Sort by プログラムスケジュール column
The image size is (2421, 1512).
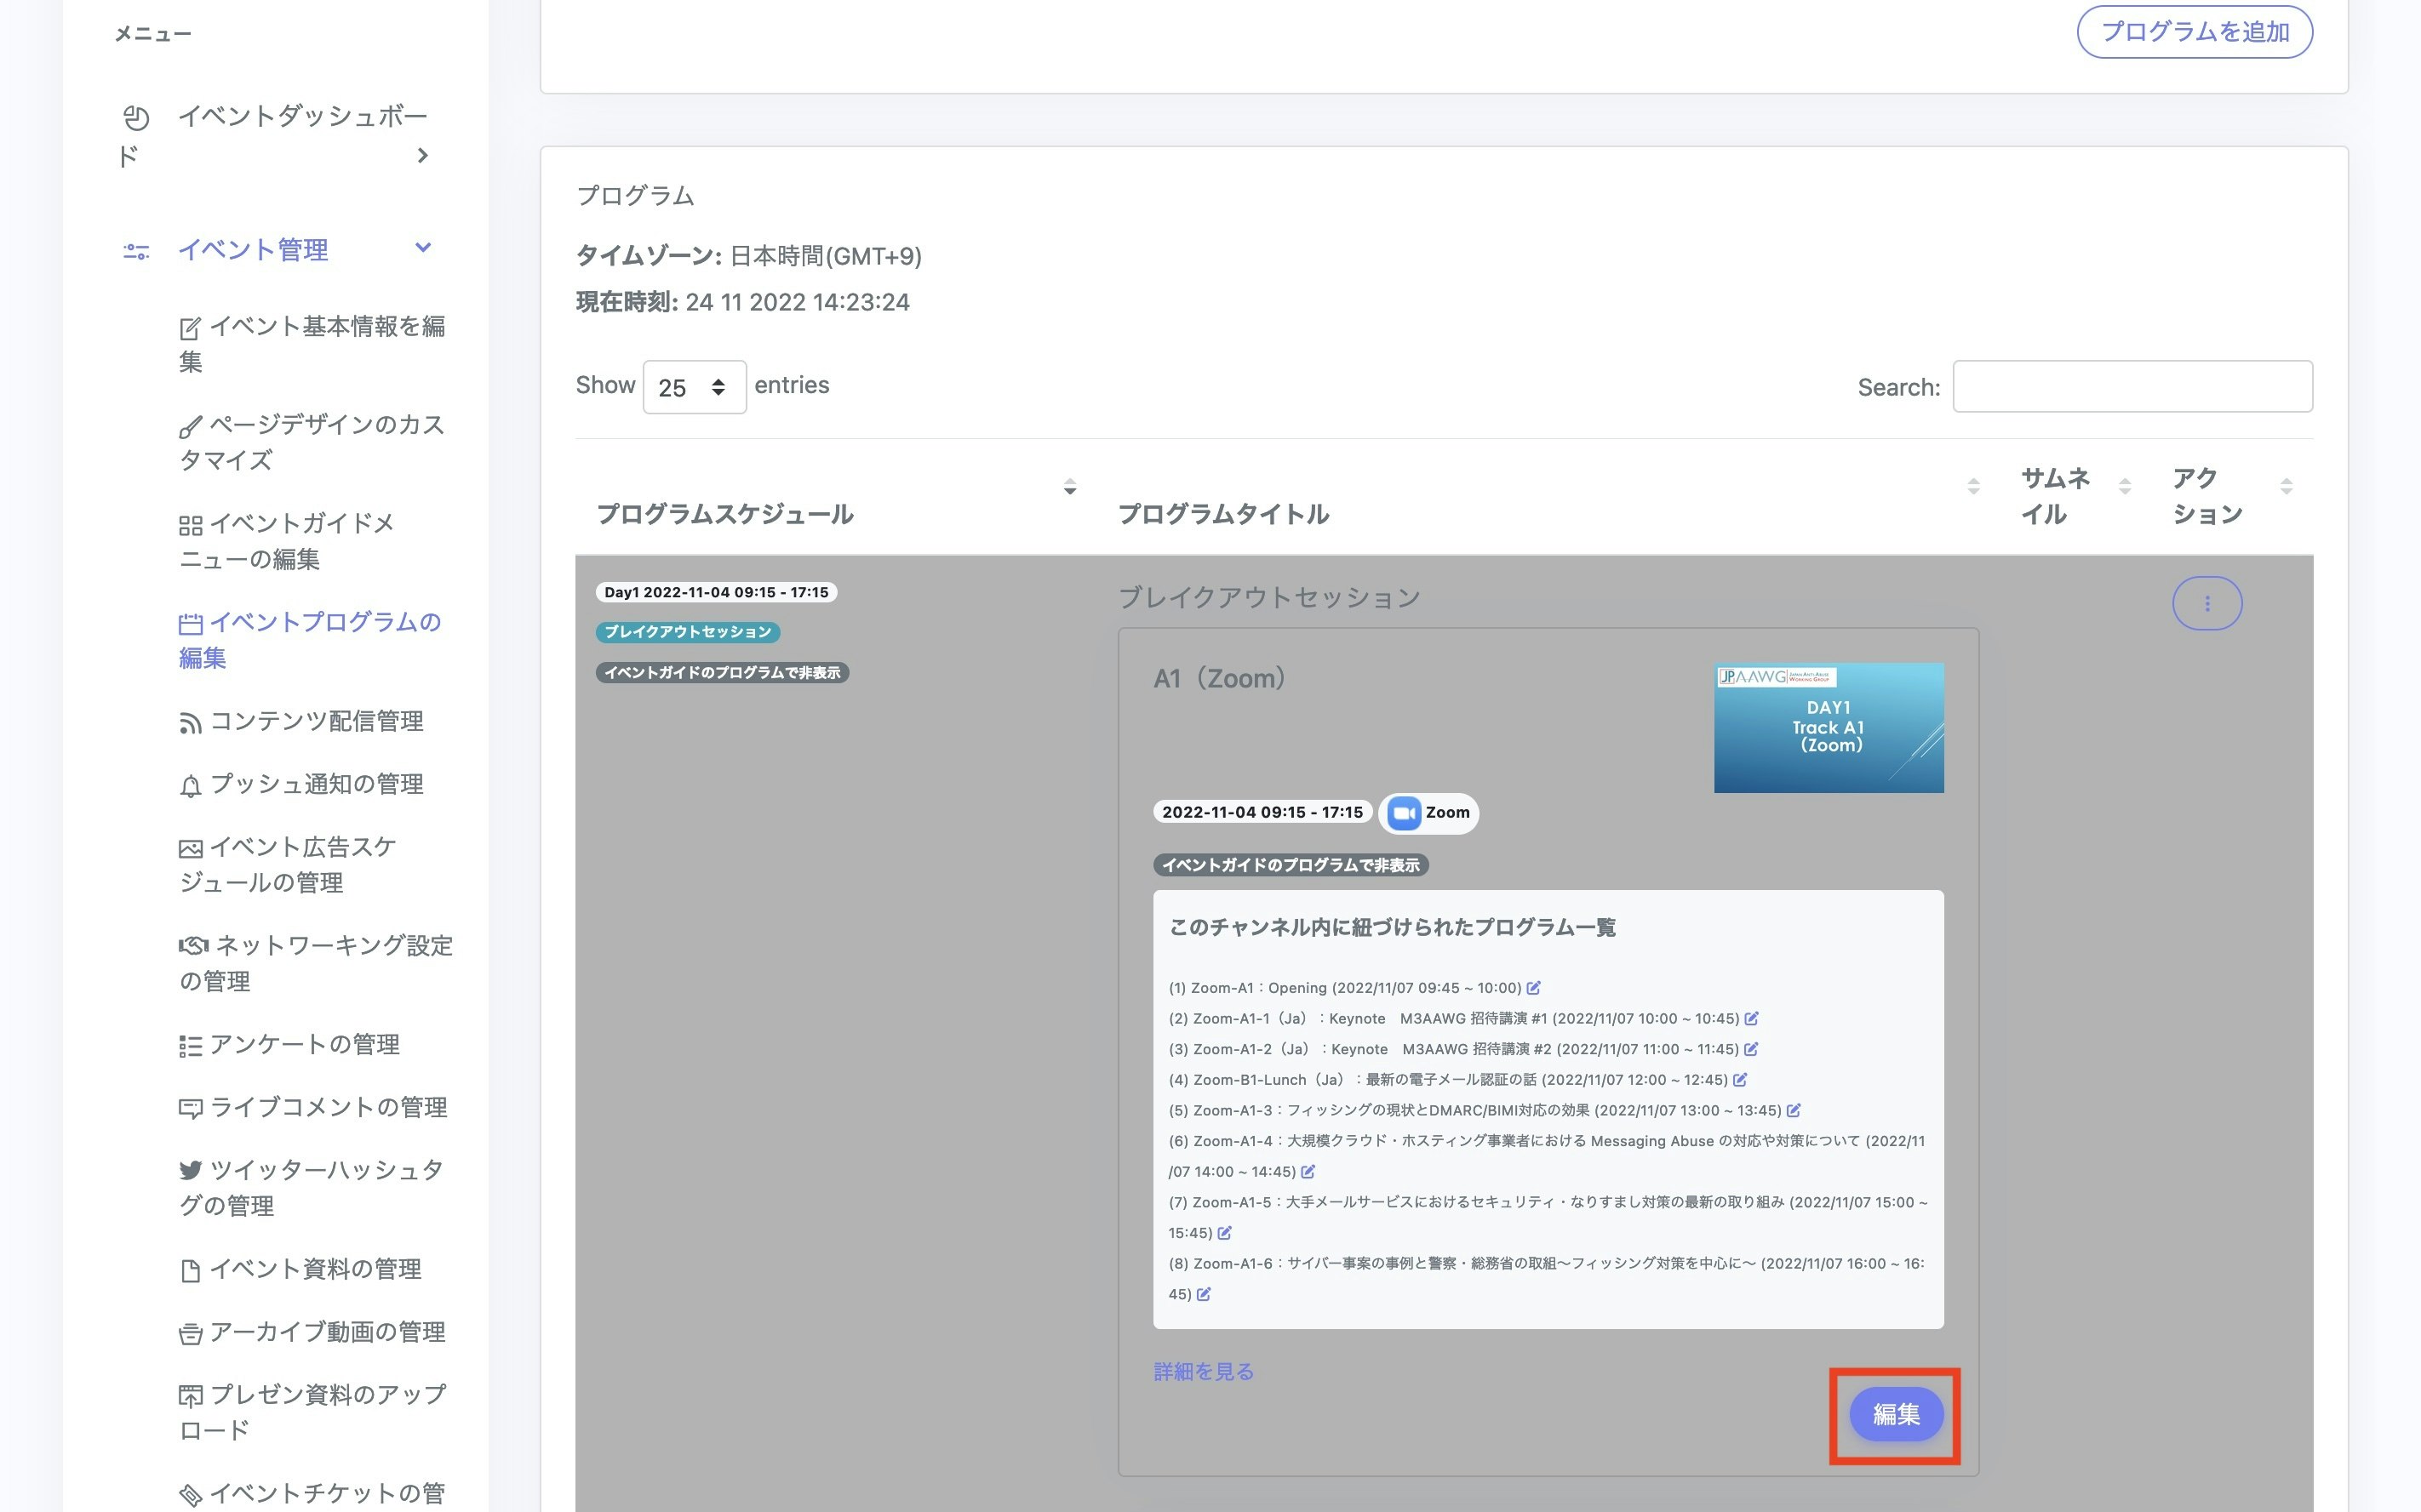point(1069,487)
